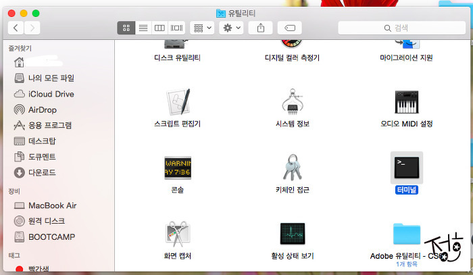Select the 키체인 접근 keys icon
Image resolution: width=473 pixels, height=275 pixels.
[x=293, y=168]
